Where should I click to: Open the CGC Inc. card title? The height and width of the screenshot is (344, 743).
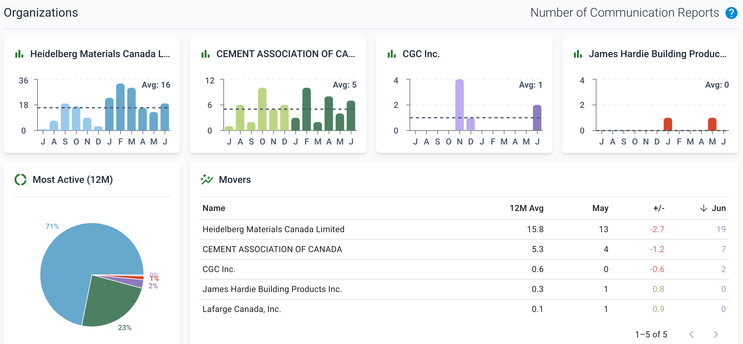click(421, 54)
